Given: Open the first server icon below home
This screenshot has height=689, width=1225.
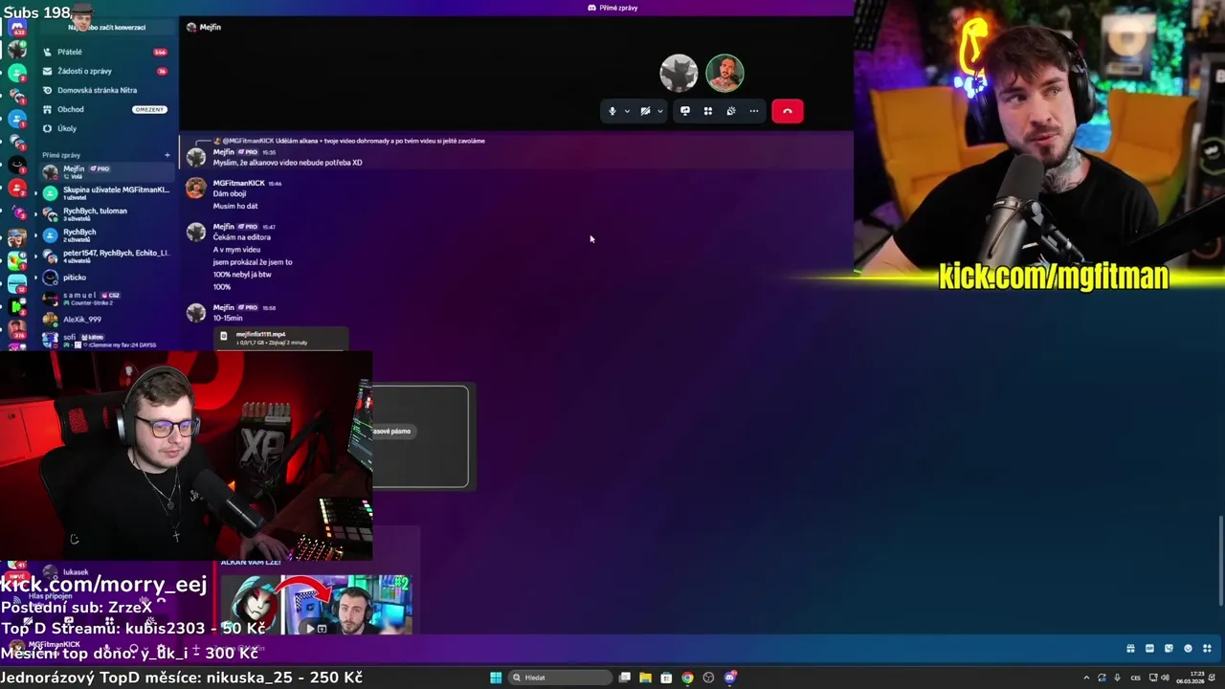Looking at the screenshot, I should (17, 50).
